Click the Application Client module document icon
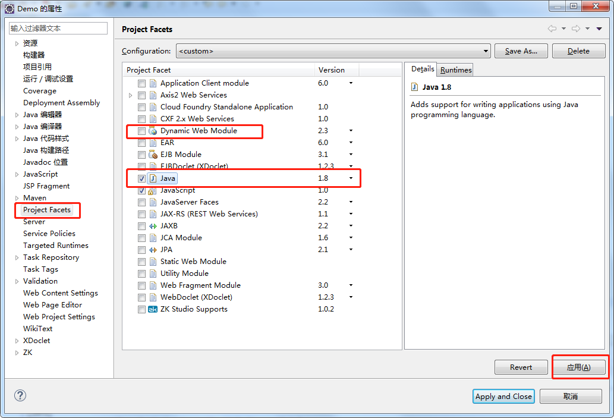 click(x=153, y=83)
